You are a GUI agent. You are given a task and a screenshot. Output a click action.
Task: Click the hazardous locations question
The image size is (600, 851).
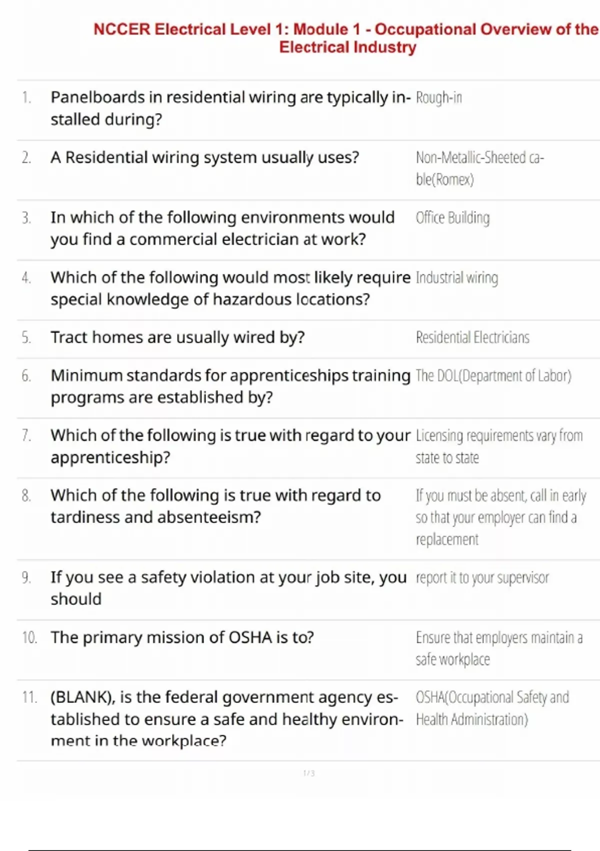pos(230,288)
